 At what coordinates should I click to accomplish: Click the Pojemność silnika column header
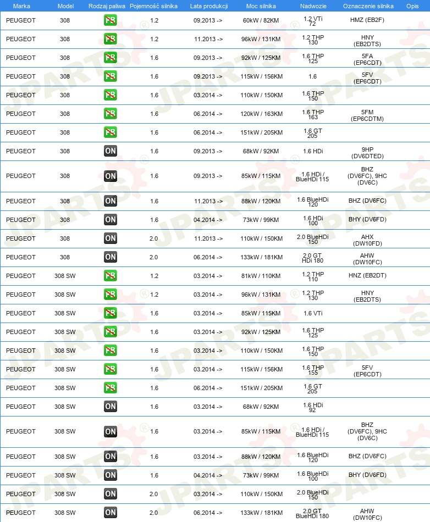click(x=153, y=6)
